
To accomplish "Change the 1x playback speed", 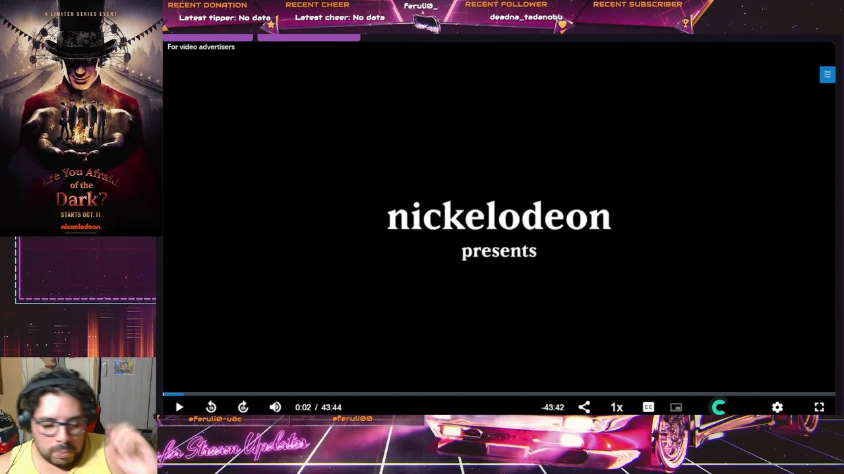I will [x=617, y=408].
